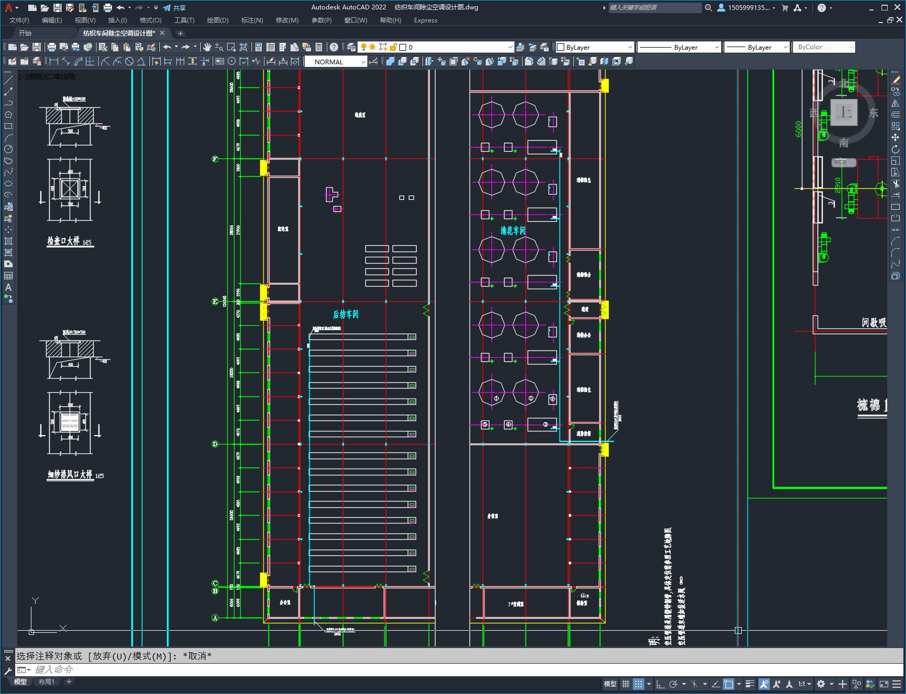Select the Angular dimension tool
The width and height of the screenshot is (906, 694).
141,61
